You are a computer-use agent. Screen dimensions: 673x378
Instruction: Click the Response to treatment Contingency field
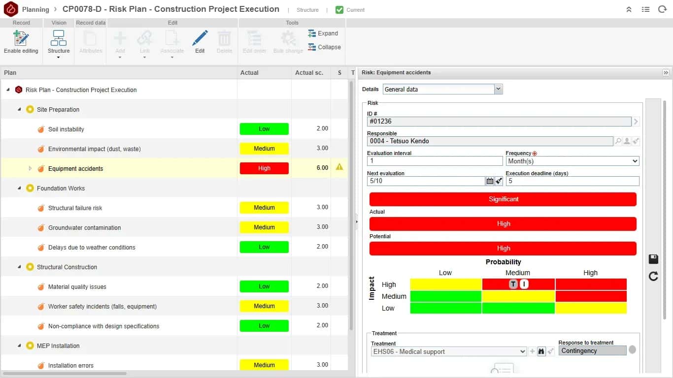592,351
